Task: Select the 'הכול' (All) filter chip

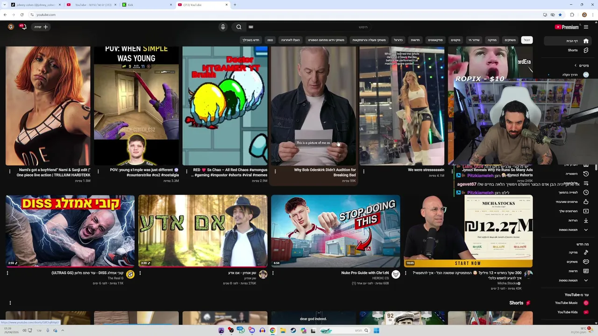Action: (x=527, y=40)
